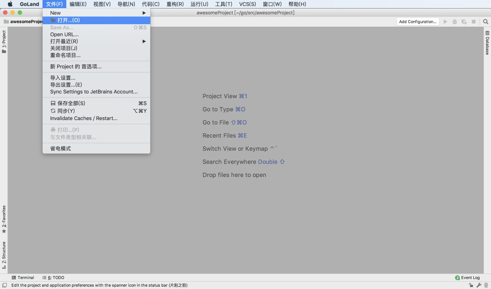The height and width of the screenshot is (289, 491).
Task: Open the 导航(N) menu
Action: pyautogui.click(x=126, y=4)
